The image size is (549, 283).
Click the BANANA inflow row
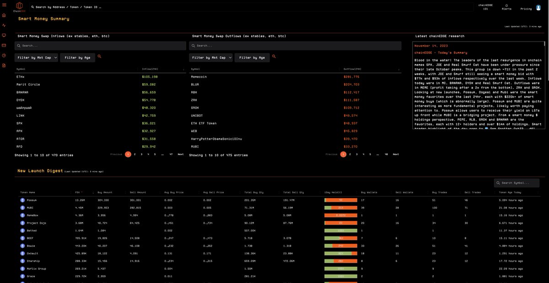100,92
